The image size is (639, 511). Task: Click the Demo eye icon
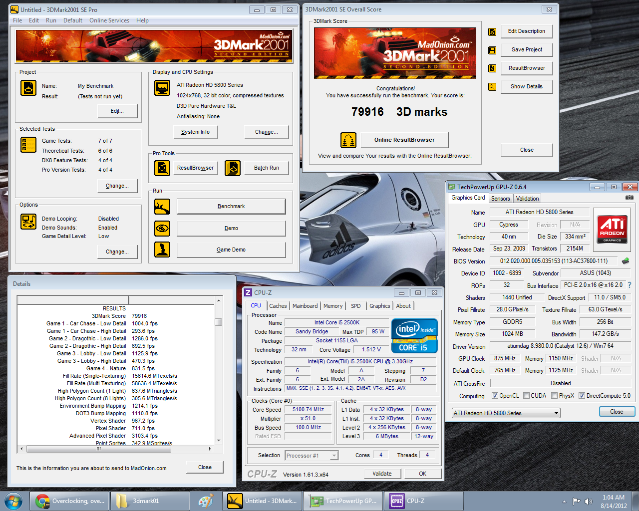pos(162,229)
